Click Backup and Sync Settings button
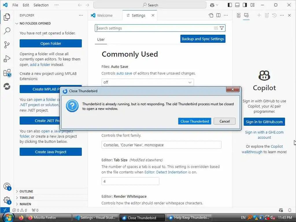 click(203, 39)
